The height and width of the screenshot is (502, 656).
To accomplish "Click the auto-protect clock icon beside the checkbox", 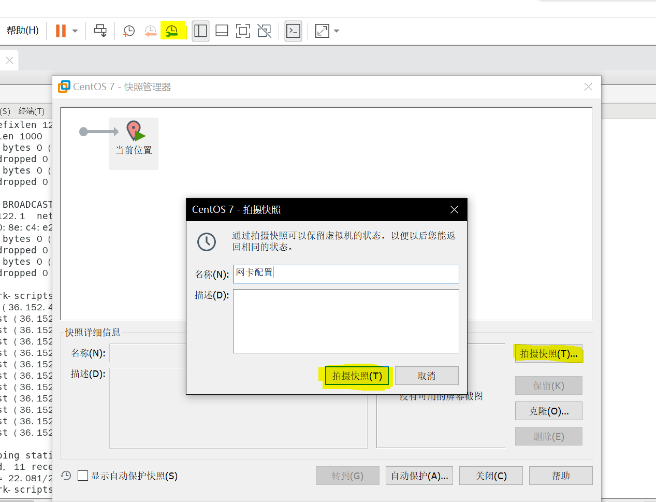I will (x=66, y=476).
